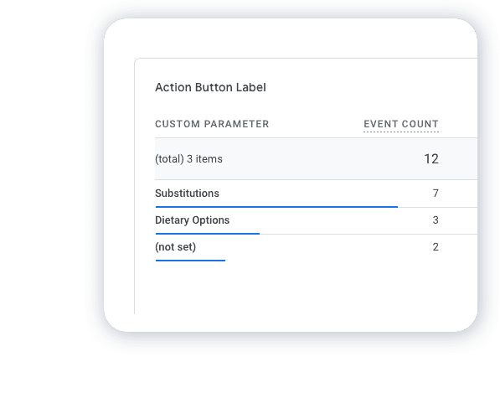Click the blue bar under Dietary Options
This screenshot has height=403, width=500.
208,234
